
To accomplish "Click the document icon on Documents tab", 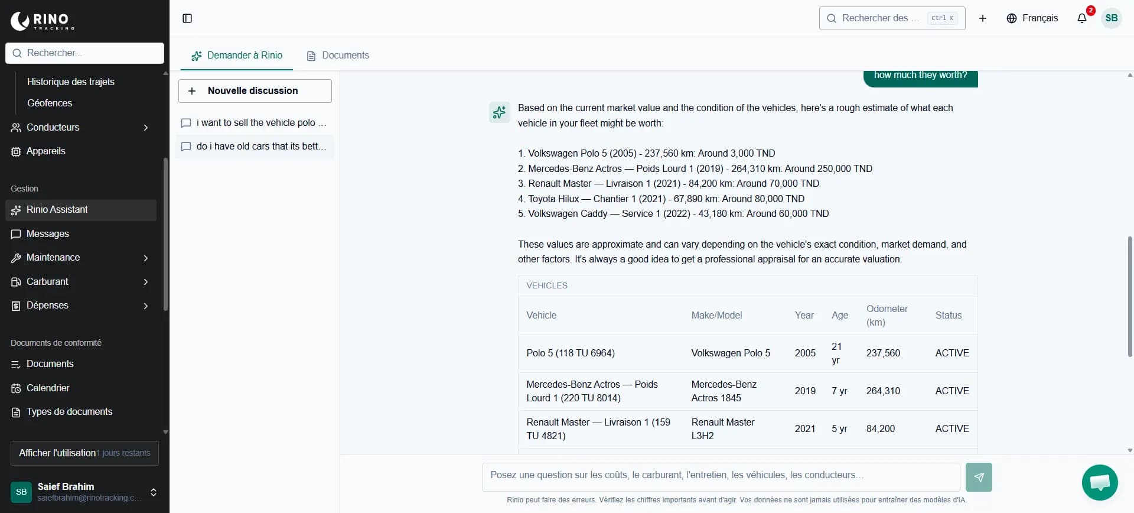I will click(311, 56).
